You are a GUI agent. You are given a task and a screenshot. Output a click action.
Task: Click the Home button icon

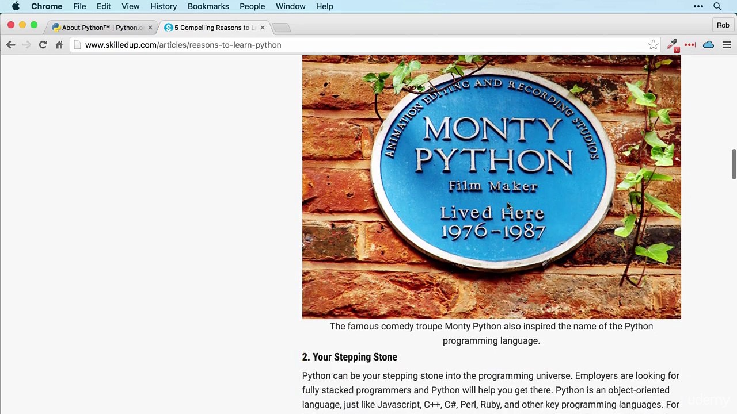(59, 45)
